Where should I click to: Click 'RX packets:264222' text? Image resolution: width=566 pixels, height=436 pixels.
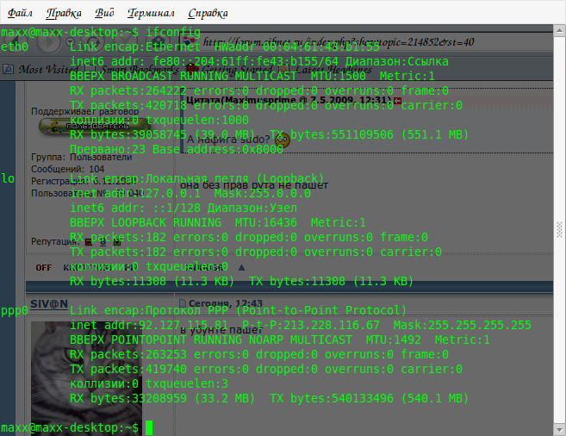[128, 90]
